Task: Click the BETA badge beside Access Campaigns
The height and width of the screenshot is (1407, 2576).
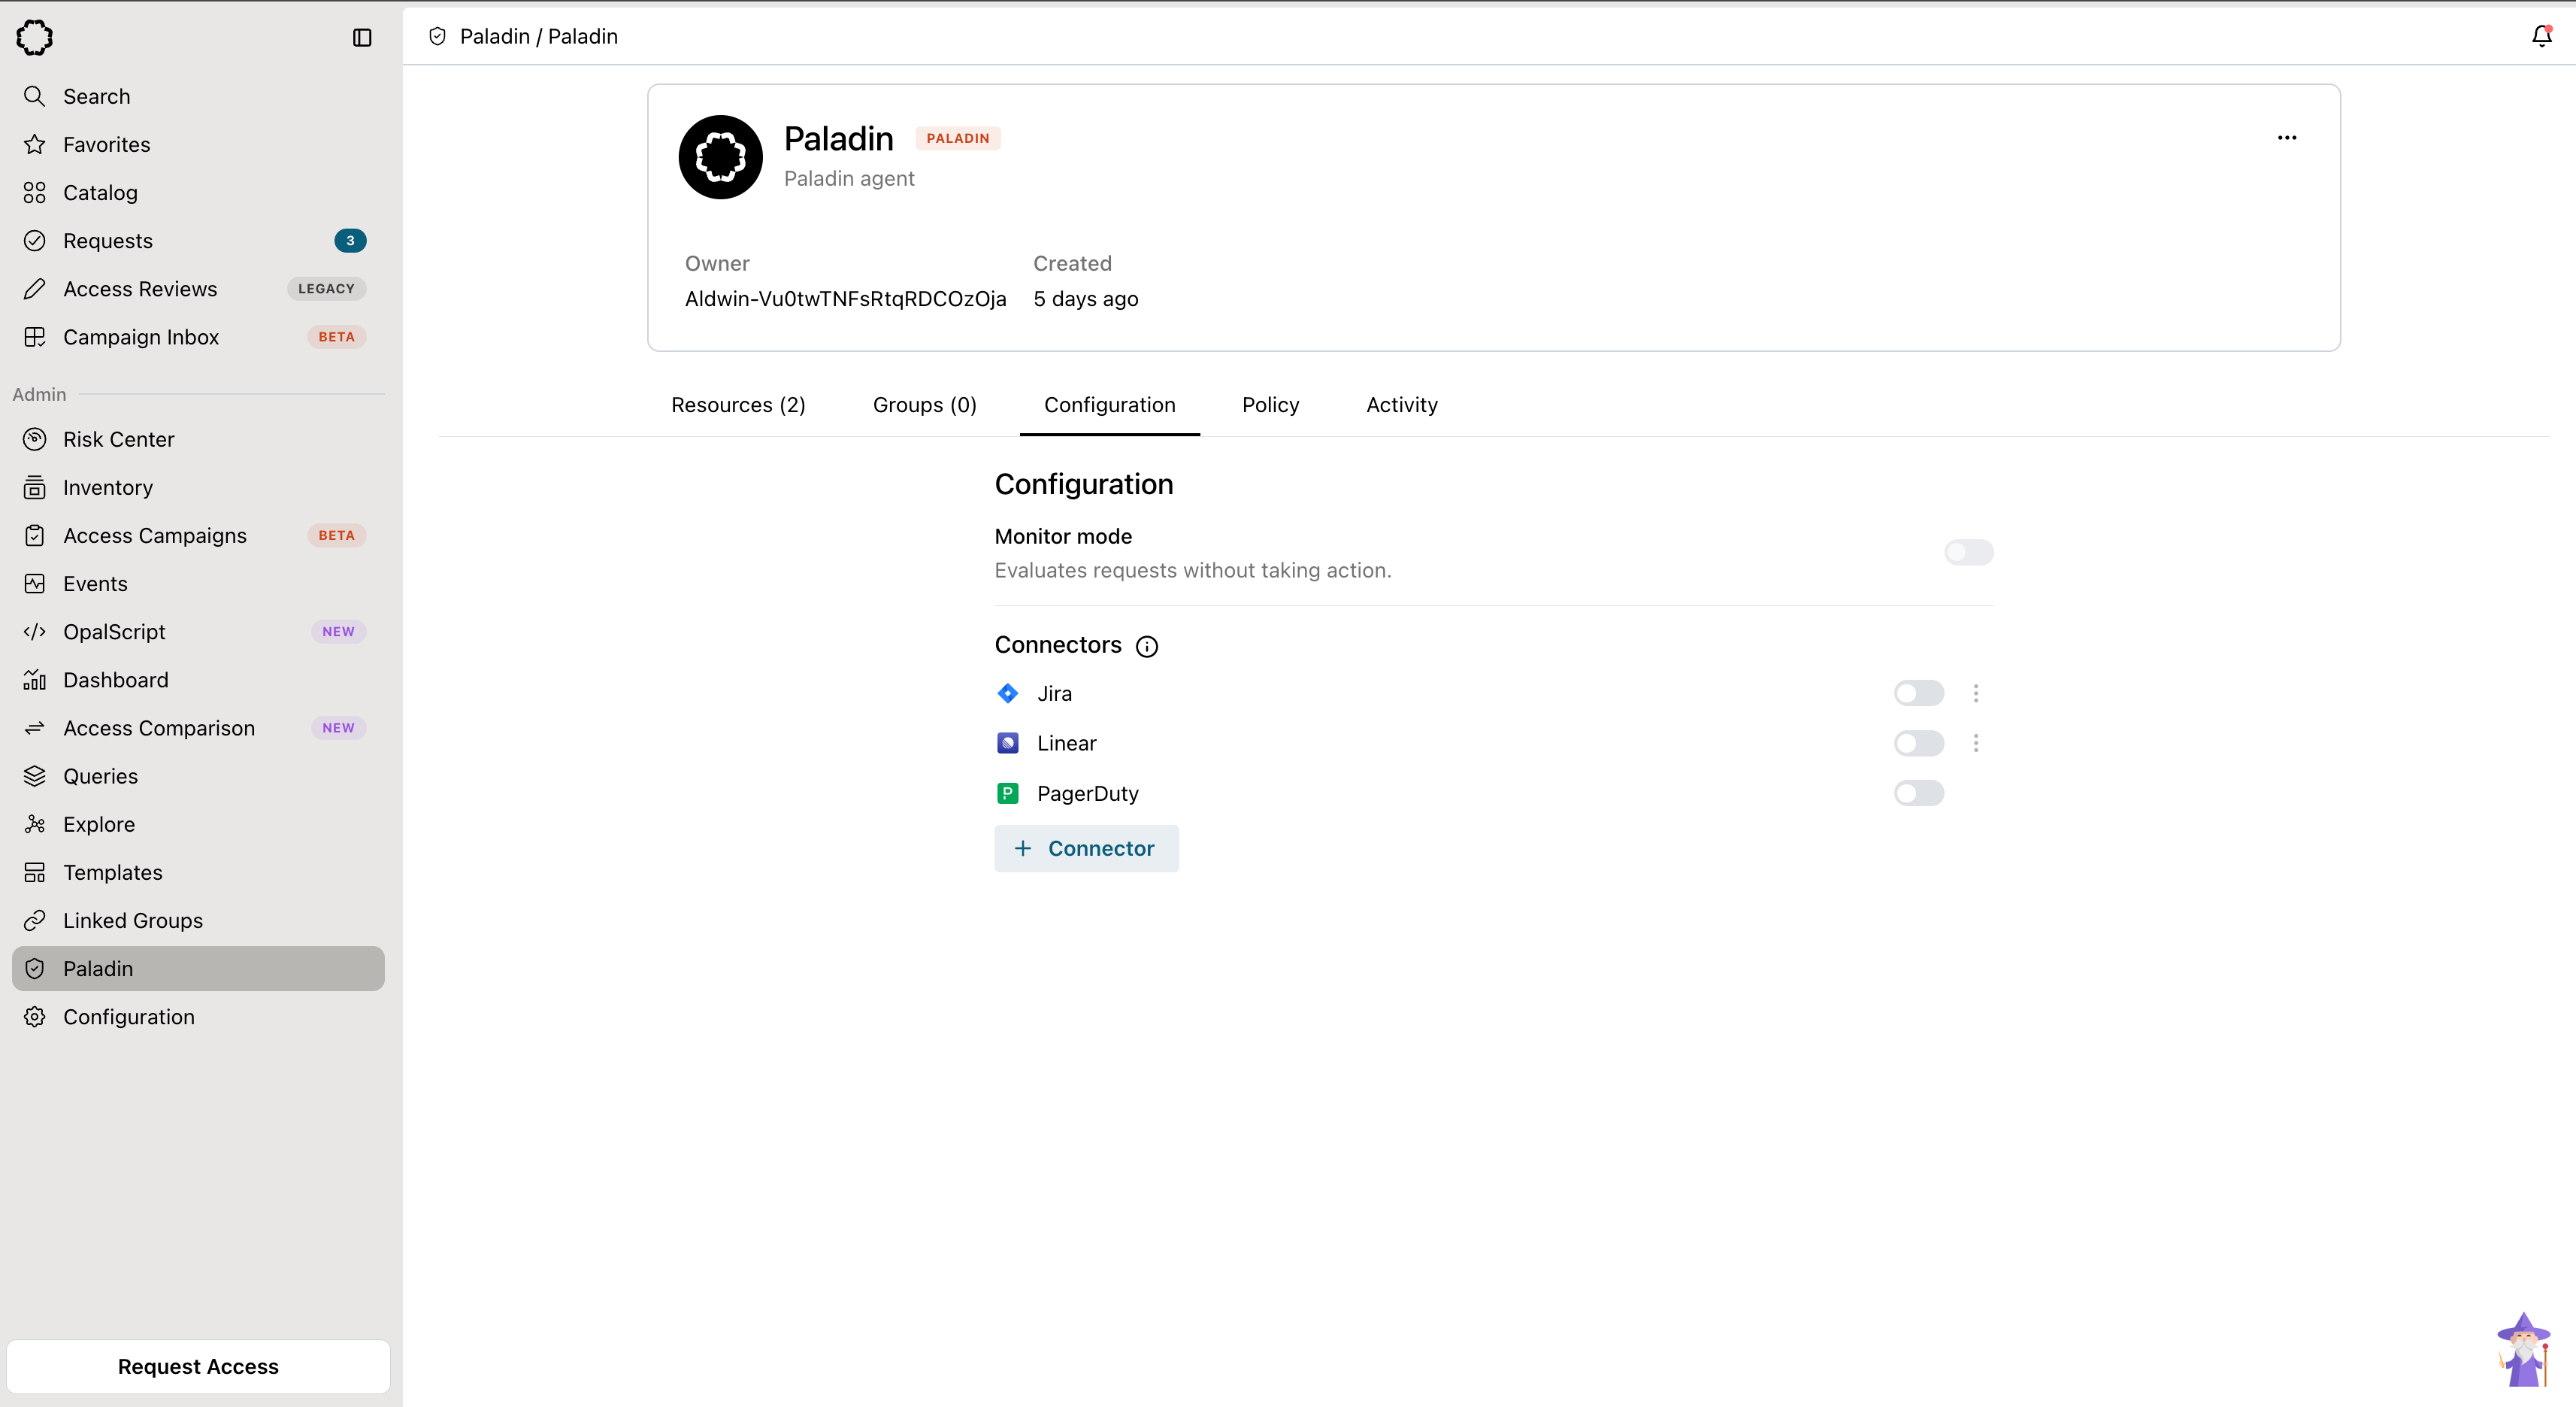Action: point(336,535)
